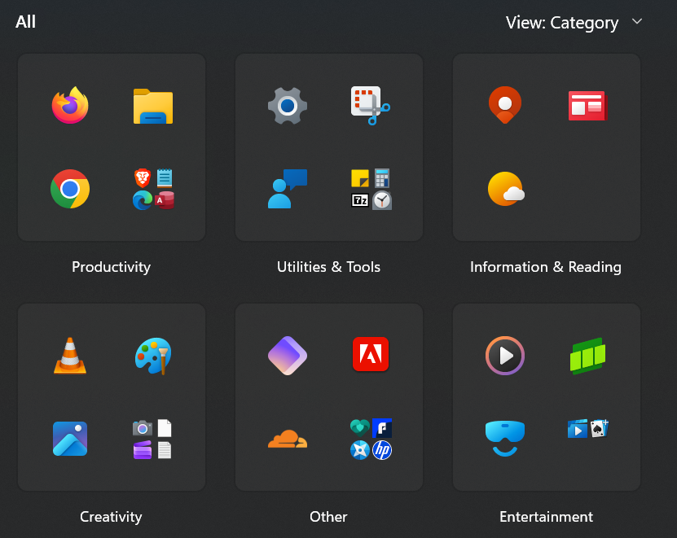The height and width of the screenshot is (538, 677).
Task: Launch the Weather app
Action: pos(506,189)
